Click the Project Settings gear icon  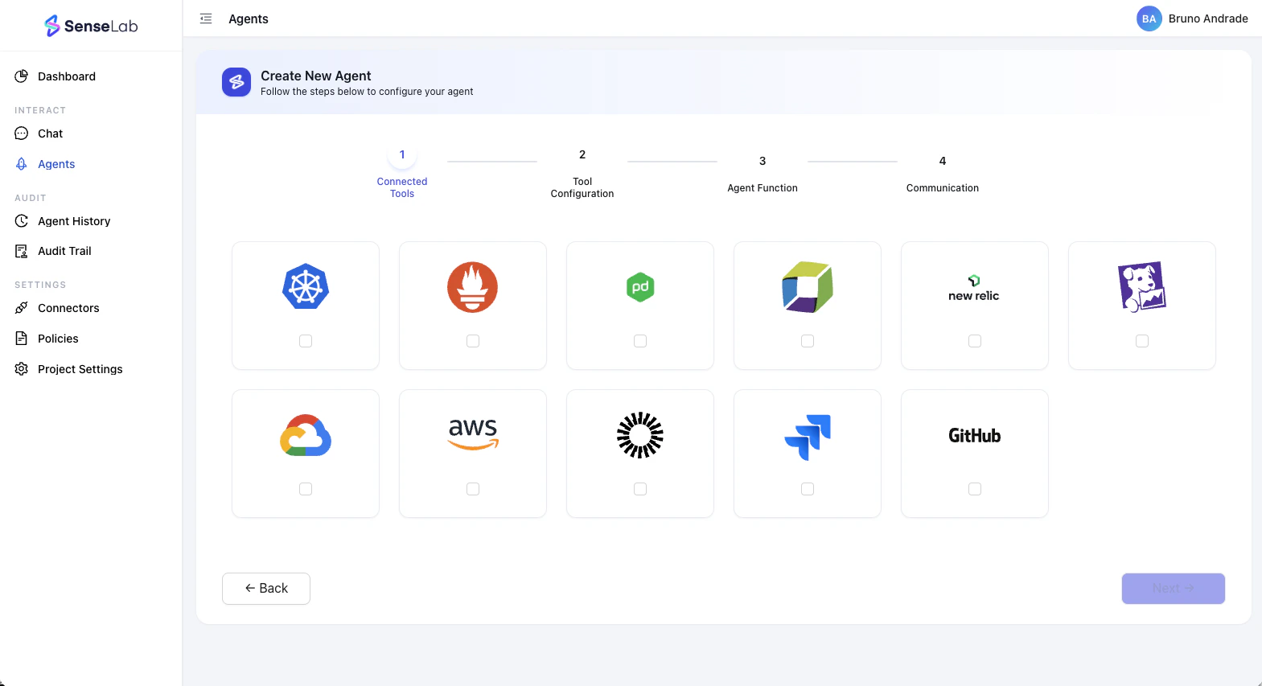pos(22,369)
